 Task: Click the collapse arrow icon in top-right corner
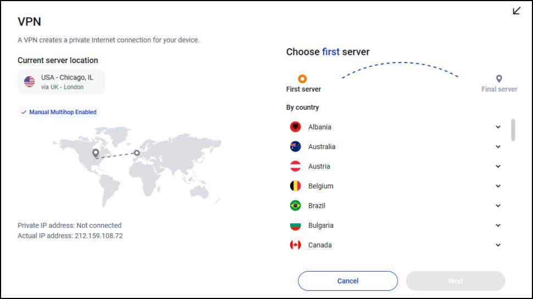(517, 11)
